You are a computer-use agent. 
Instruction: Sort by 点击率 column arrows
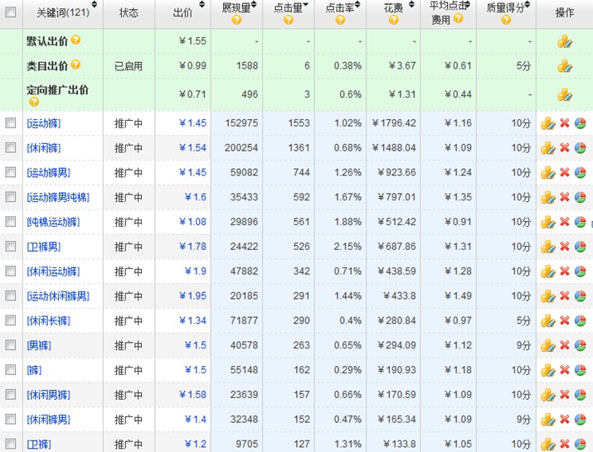357,5
